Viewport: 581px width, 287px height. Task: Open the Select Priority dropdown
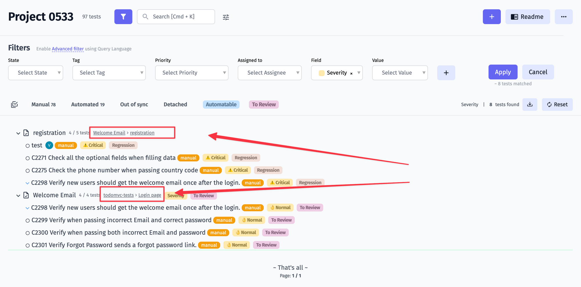[x=192, y=73]
